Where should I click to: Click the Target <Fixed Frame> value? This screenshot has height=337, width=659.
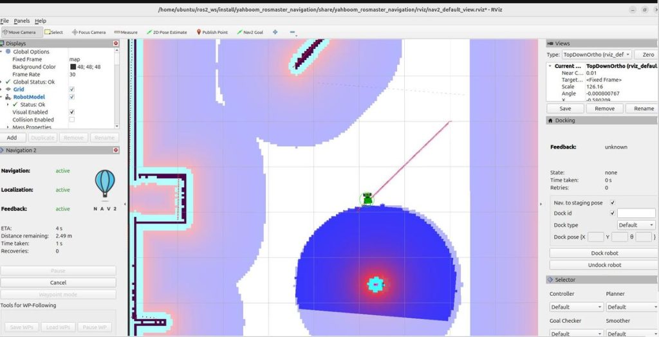pos(604,80)
